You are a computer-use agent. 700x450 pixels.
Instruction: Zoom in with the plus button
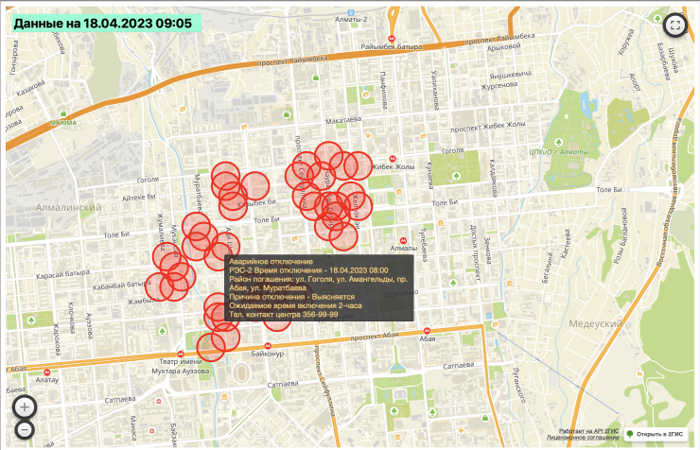[25, 407]
